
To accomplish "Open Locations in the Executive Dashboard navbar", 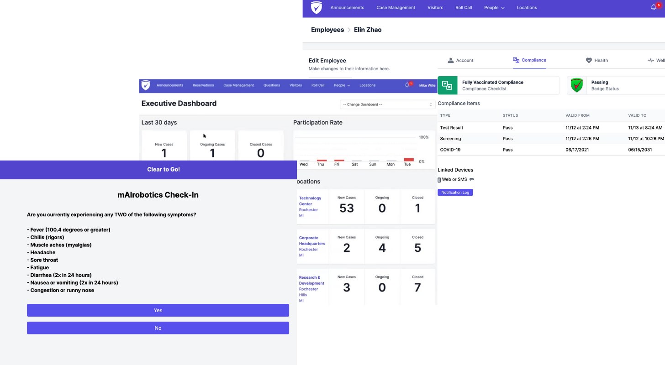I will [x=367, y=85].
